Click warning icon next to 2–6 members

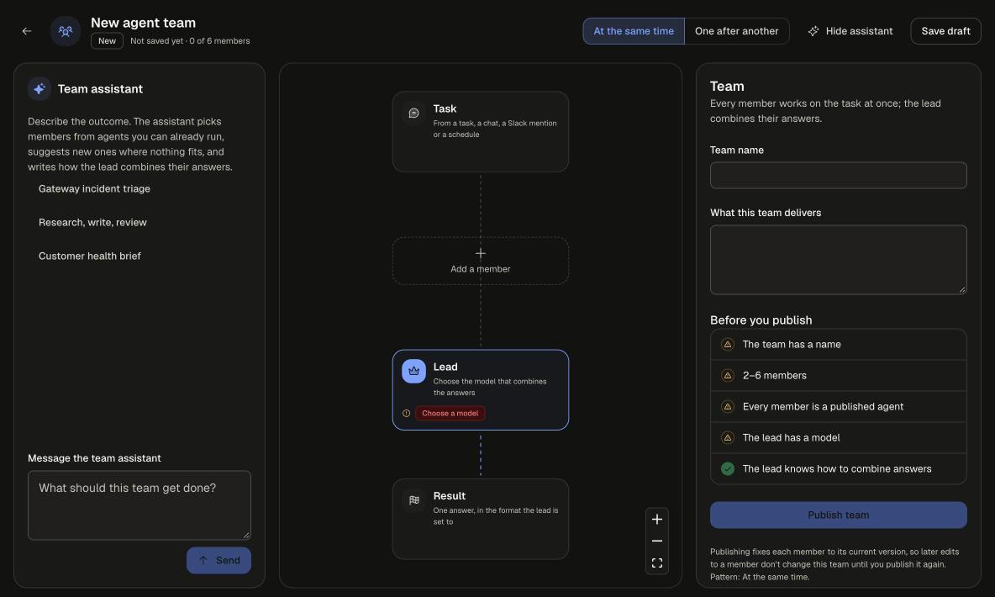tap(728, 375)
